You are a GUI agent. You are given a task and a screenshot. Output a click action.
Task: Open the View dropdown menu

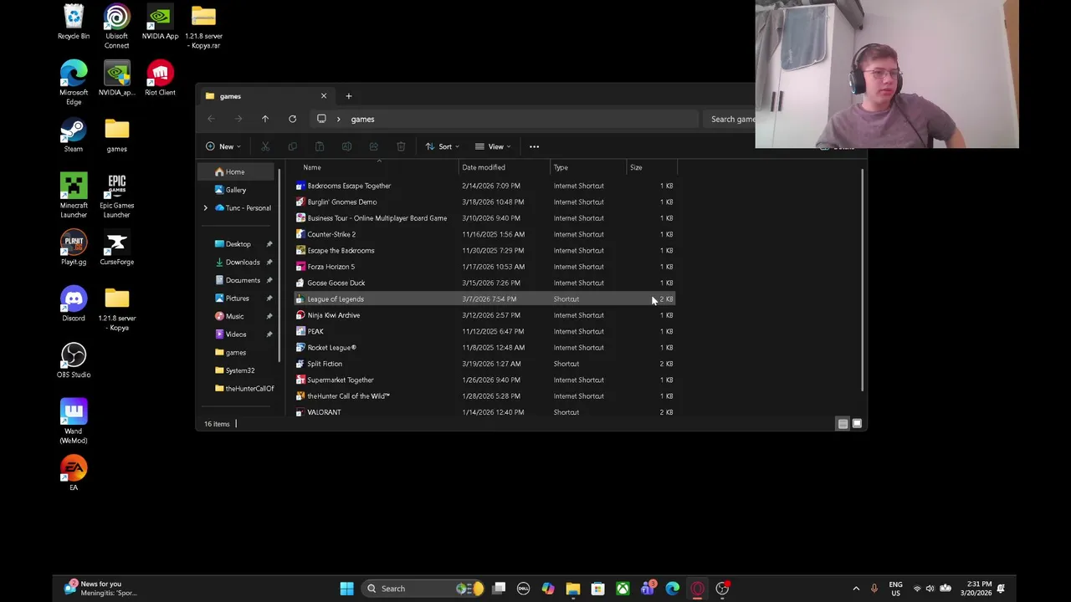coord(493,146)
